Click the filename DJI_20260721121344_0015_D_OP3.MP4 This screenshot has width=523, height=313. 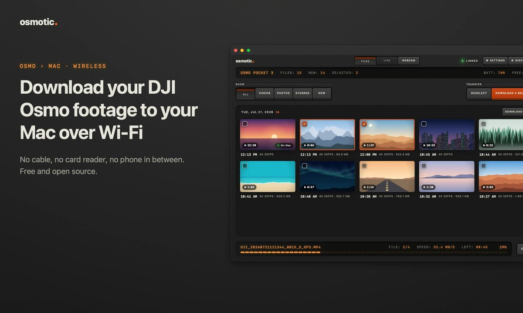coord(281,247)
